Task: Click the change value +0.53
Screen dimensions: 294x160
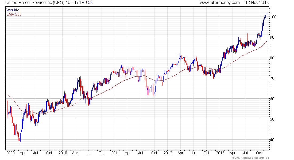Action: point(87,3)
